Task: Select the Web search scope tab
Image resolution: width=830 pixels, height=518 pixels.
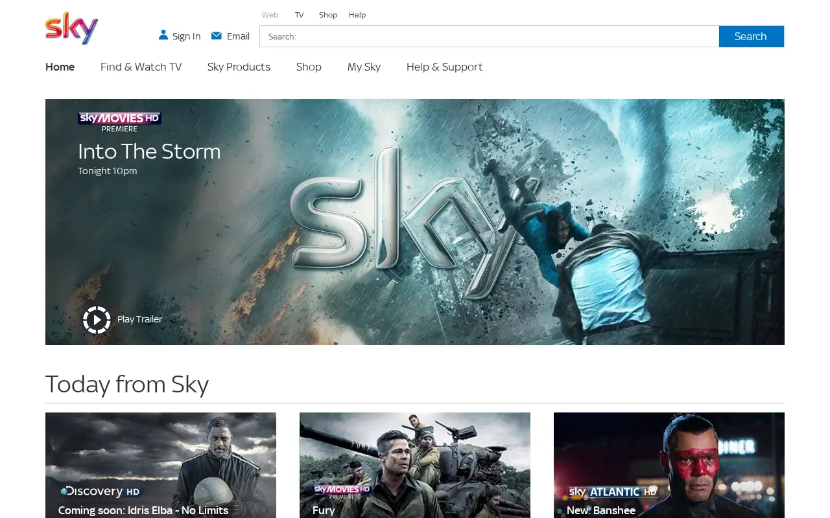Action: 270,15
